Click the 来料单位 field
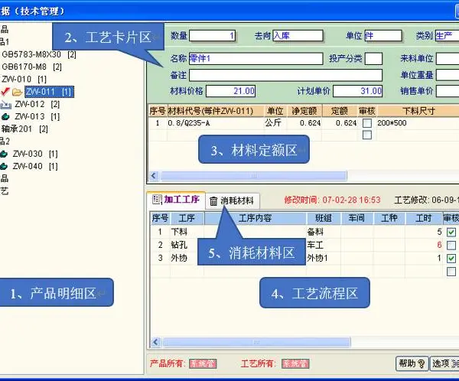 (448, 59)
